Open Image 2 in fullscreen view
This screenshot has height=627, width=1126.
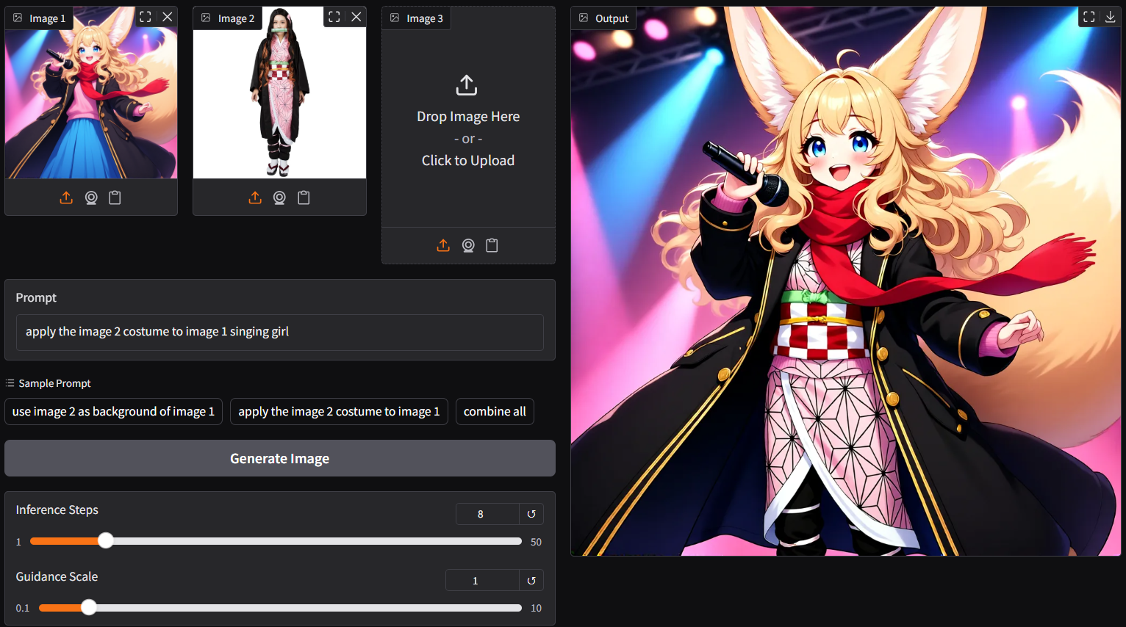334,17
